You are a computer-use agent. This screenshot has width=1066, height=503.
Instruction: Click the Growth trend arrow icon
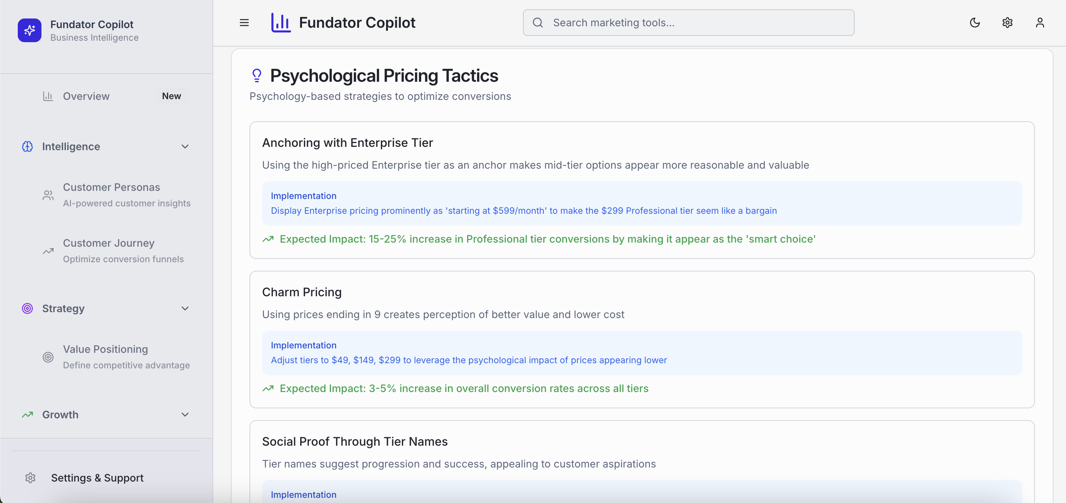[x=27, y=415]
